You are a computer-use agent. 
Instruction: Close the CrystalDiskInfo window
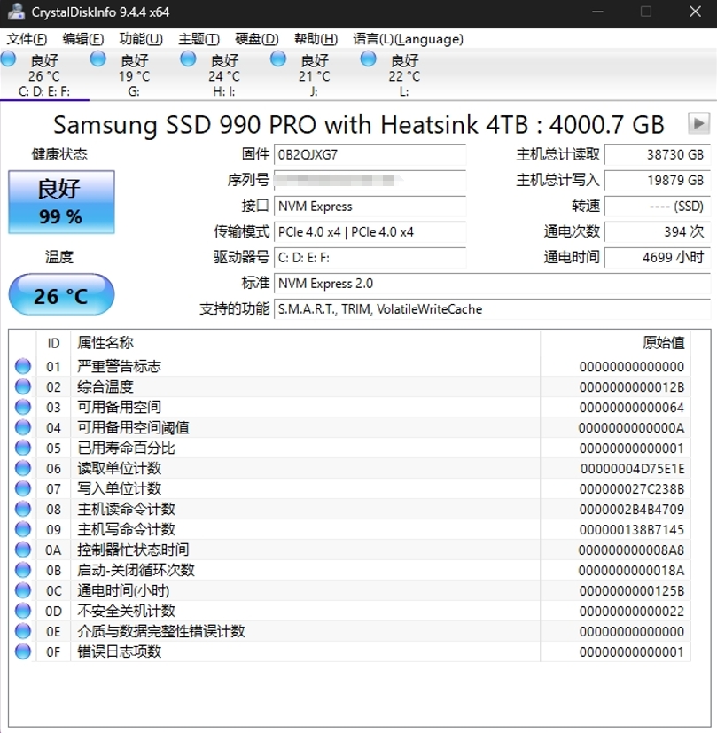(695, 12)
